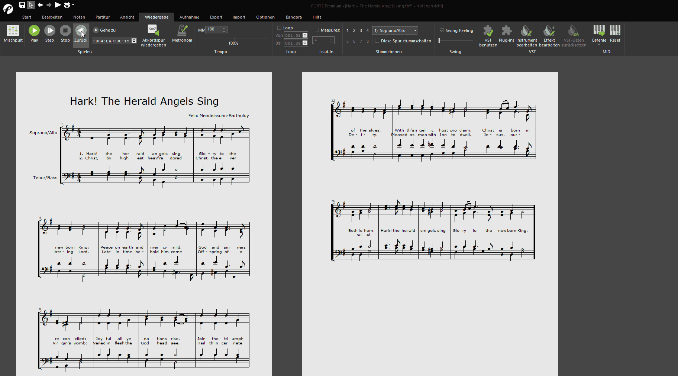This screenshot has width=678, height=376.
Task: Open the Bandora tab
Action: click(294, 17)
